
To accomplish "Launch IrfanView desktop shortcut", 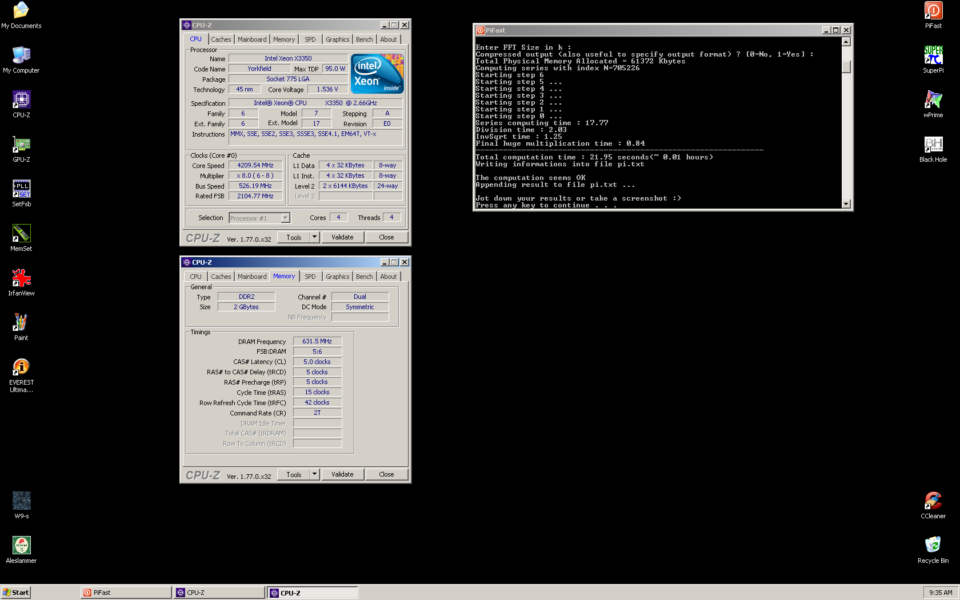I will [x=21, y=283].
